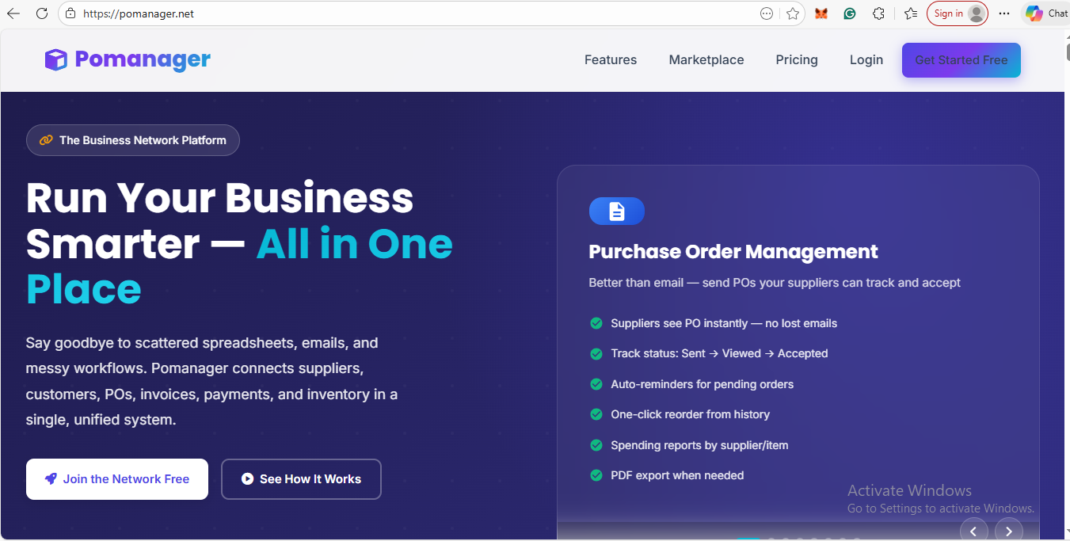
Task: Click the Purchase Order Management heading
Action: click(733, 252)
